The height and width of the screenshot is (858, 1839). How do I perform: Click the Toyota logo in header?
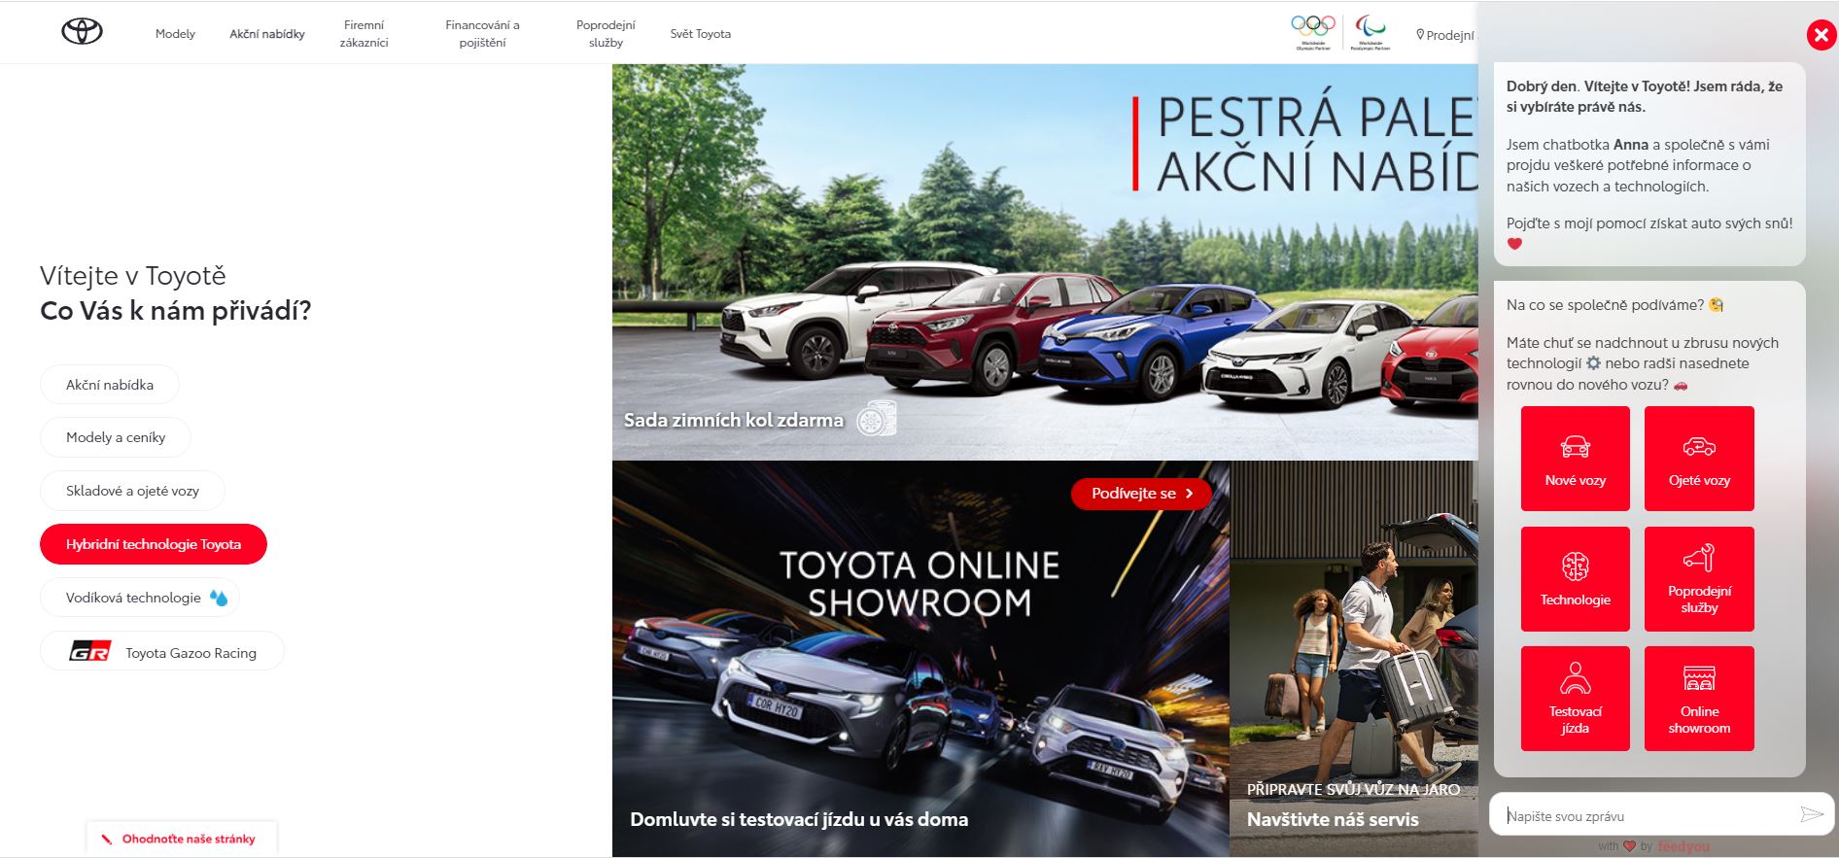point(82,32)
